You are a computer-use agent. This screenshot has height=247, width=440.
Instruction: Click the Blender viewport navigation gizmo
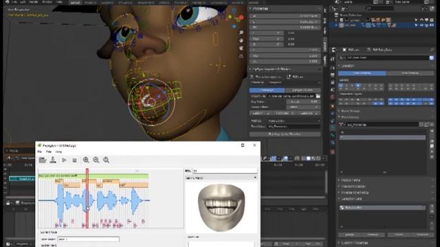click(x=234, y=18)
